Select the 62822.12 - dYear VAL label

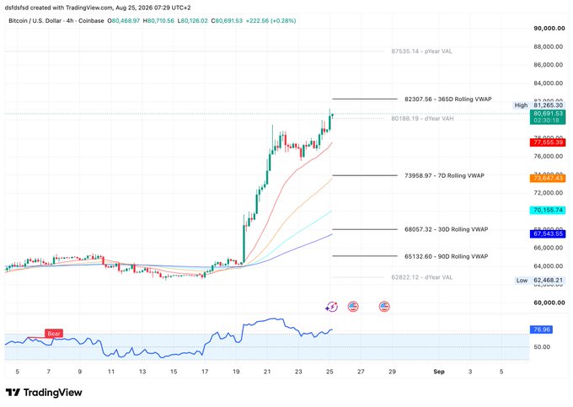coord(421,277)
